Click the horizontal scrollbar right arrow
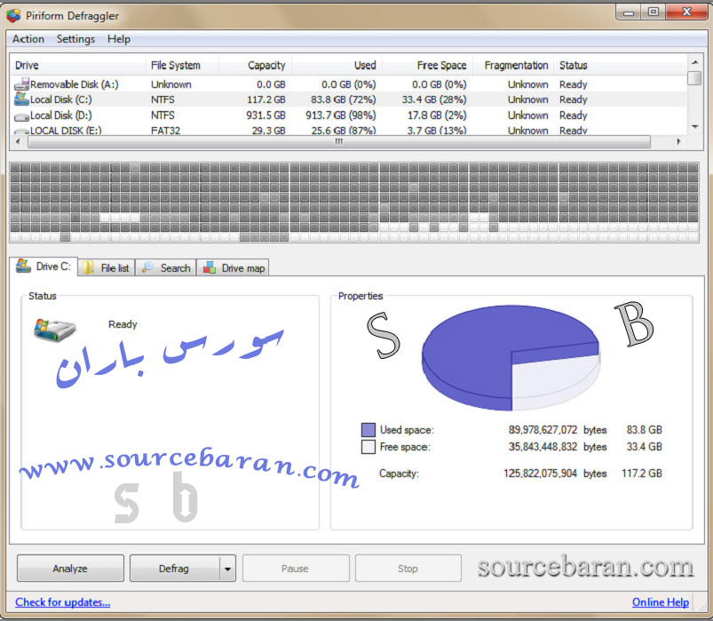The image size is (713, 621). coord(679,141)
